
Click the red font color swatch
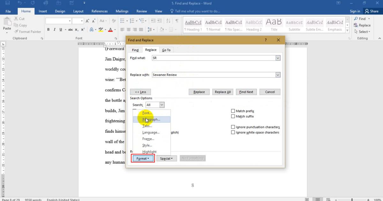(110, 30)
